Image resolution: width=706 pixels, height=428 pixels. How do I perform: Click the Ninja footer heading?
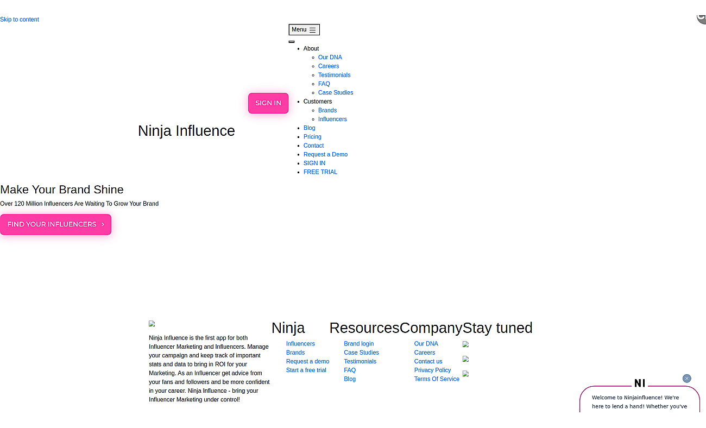[x=288, y=328]
